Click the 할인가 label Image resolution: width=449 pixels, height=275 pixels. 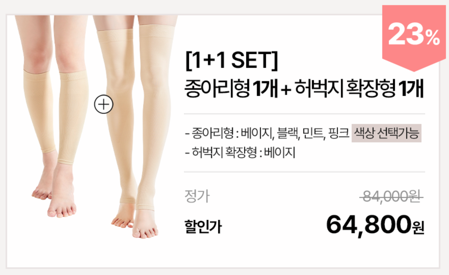[203, 226]
